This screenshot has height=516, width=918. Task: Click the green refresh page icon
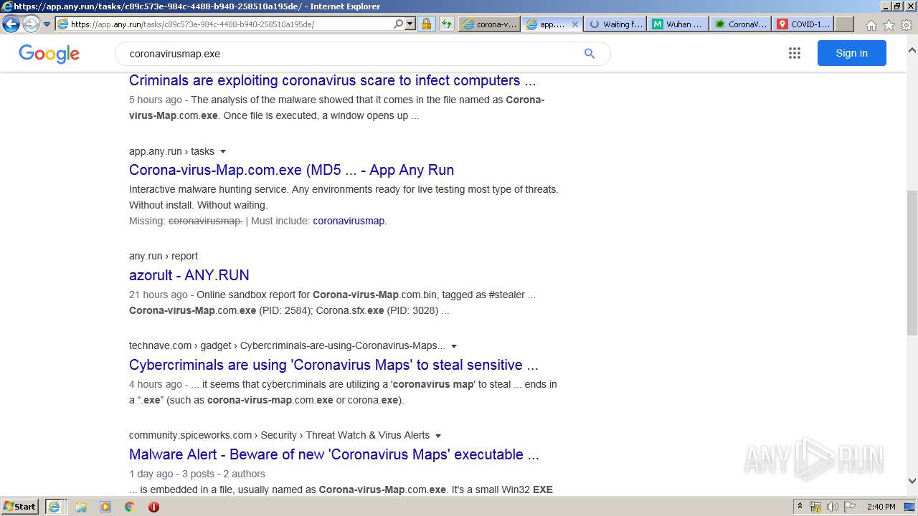[446, 24]
